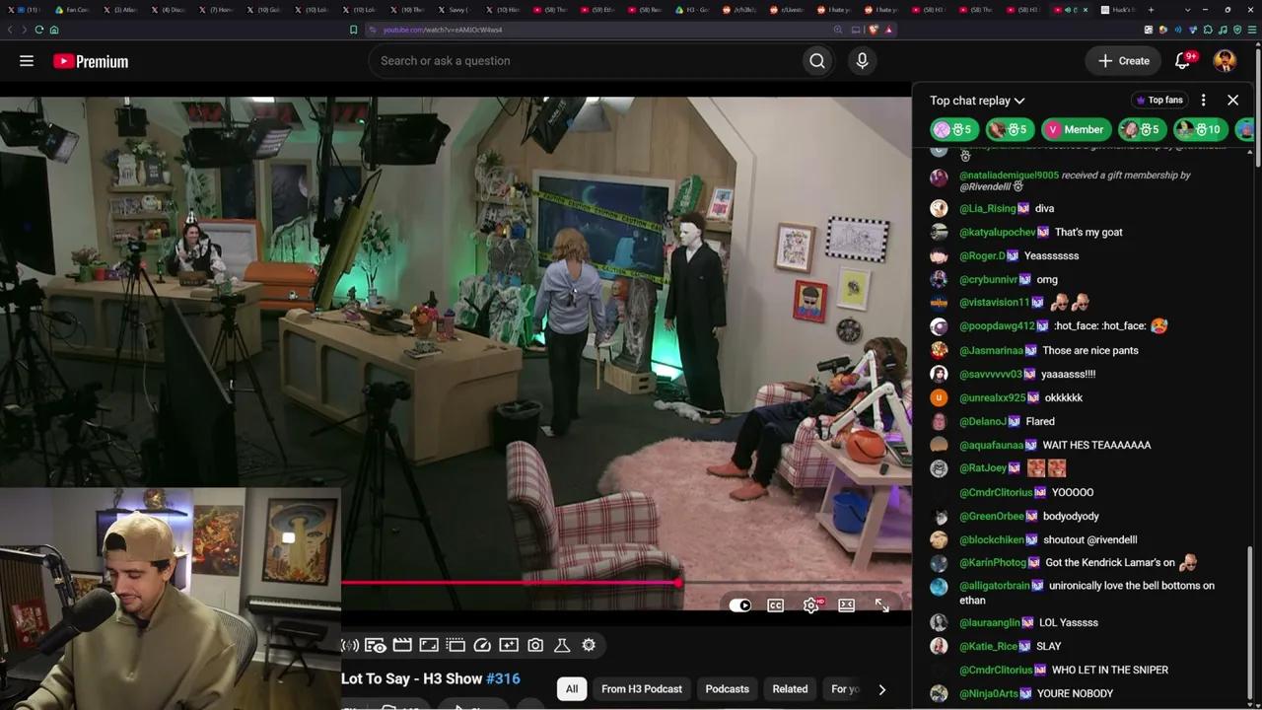Open the YouTube hamburger guide menu
The height and width of the screenshot is (710, 1262).
point(27,61)
